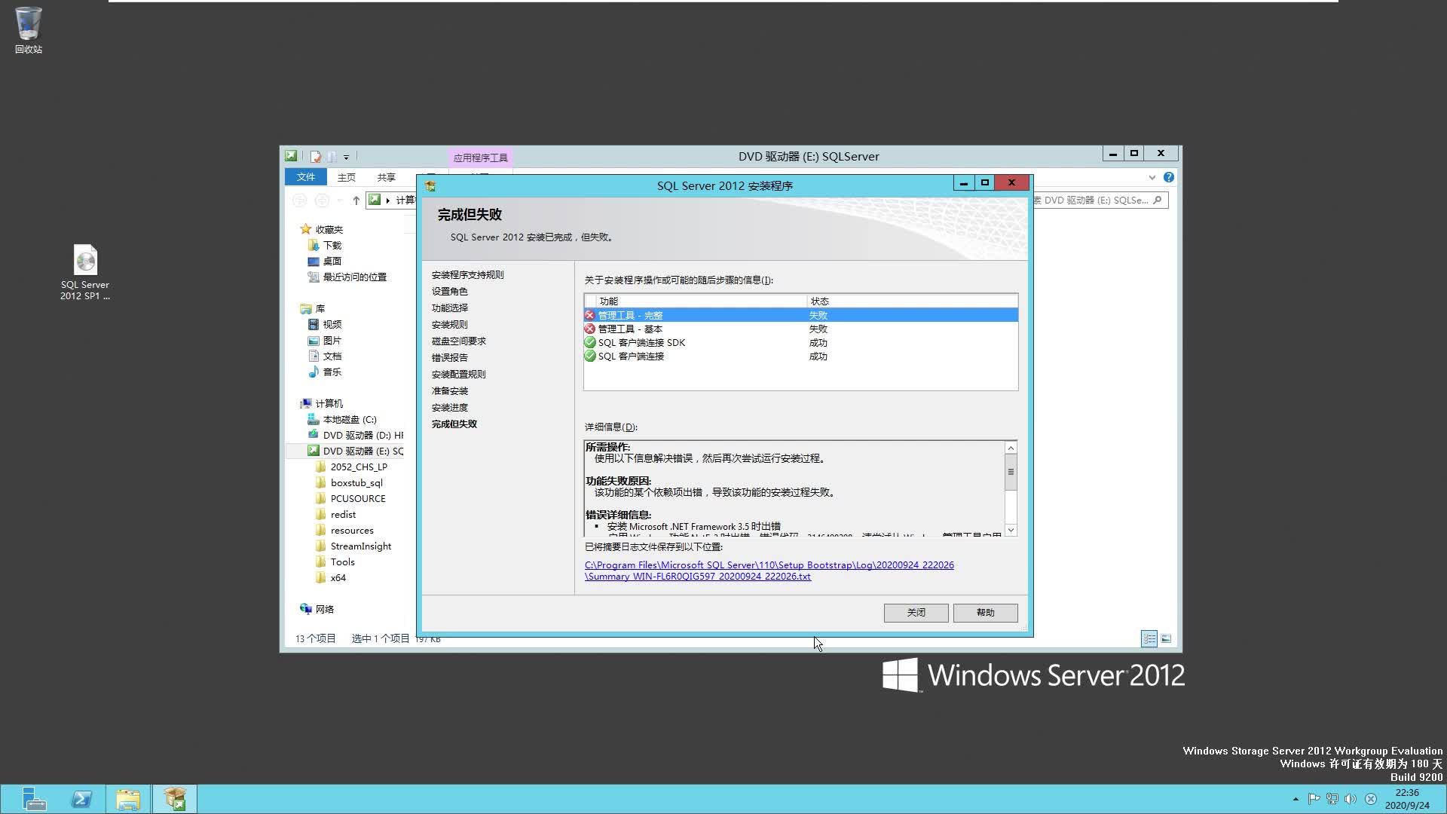
Task: Select 本地磁盘 (C:) in navigation pane
Action: tap(349, 420)
